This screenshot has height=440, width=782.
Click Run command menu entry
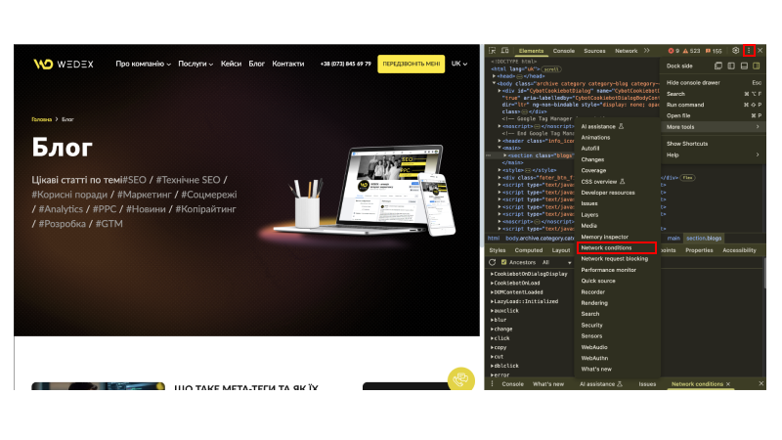(714, 105)
